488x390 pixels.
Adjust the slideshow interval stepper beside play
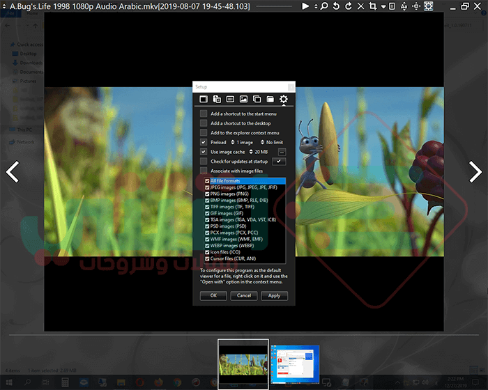coord(316,6)
